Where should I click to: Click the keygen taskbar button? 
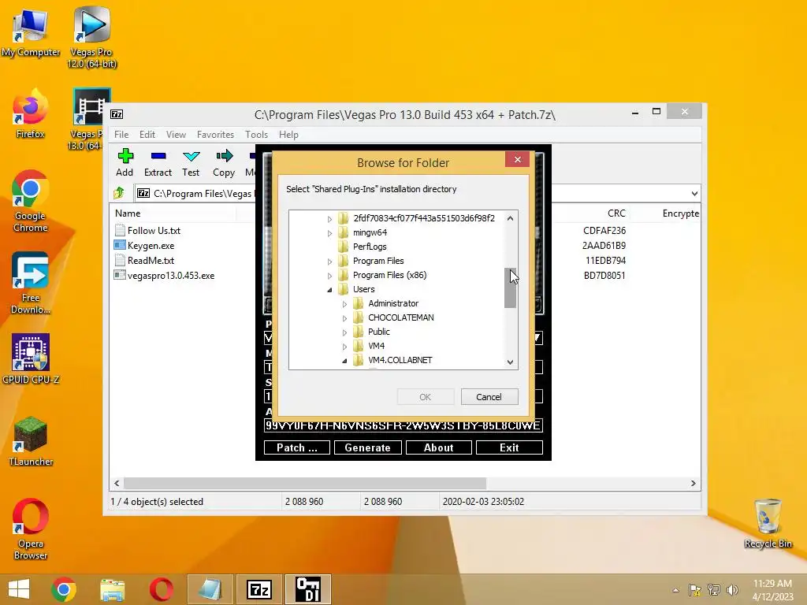(308, 589)
